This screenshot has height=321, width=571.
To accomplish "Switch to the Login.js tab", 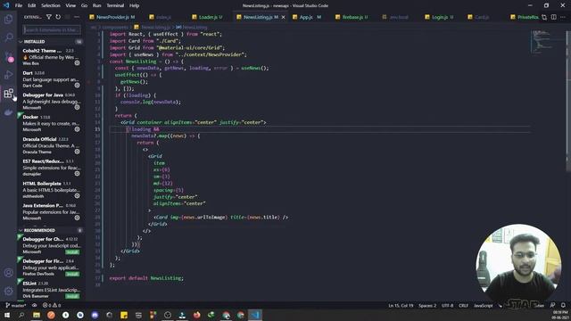I will coord(443,17).
